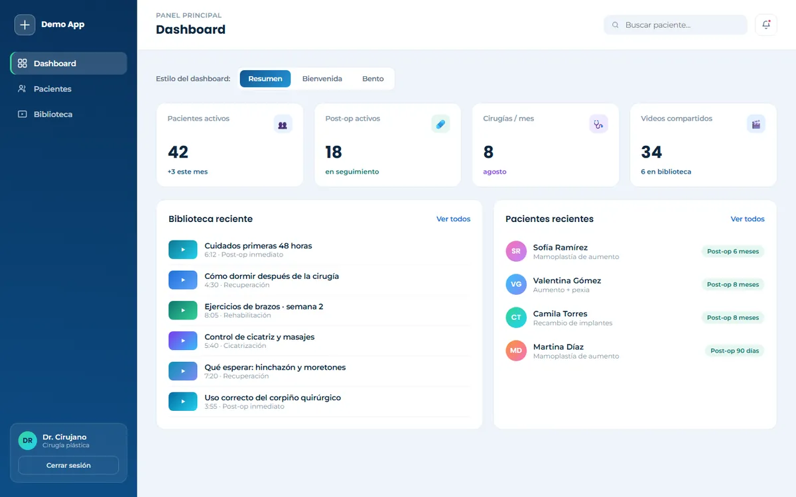This screenshot has width=796, height=497.
Task: Click the patient name Valentina Gómez
Action: [x=567, y=280]
